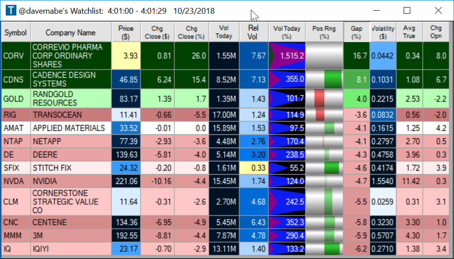Viewport: 454px width, 259px height.
Task: Sort by Chg Close (%) header
Action: pos(191,32)
